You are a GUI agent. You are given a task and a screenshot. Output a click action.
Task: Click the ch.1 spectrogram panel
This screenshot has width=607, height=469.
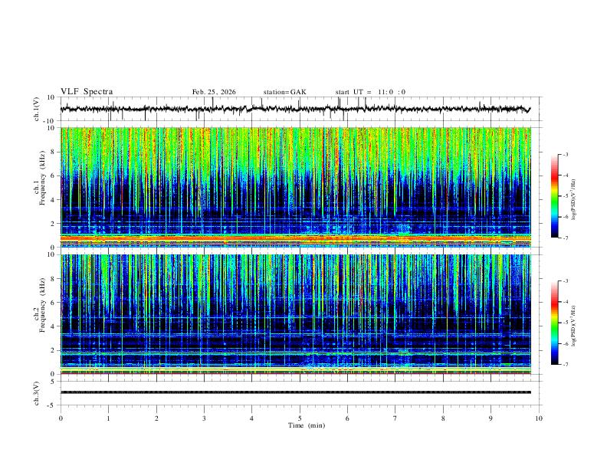(x=296, y=187)
